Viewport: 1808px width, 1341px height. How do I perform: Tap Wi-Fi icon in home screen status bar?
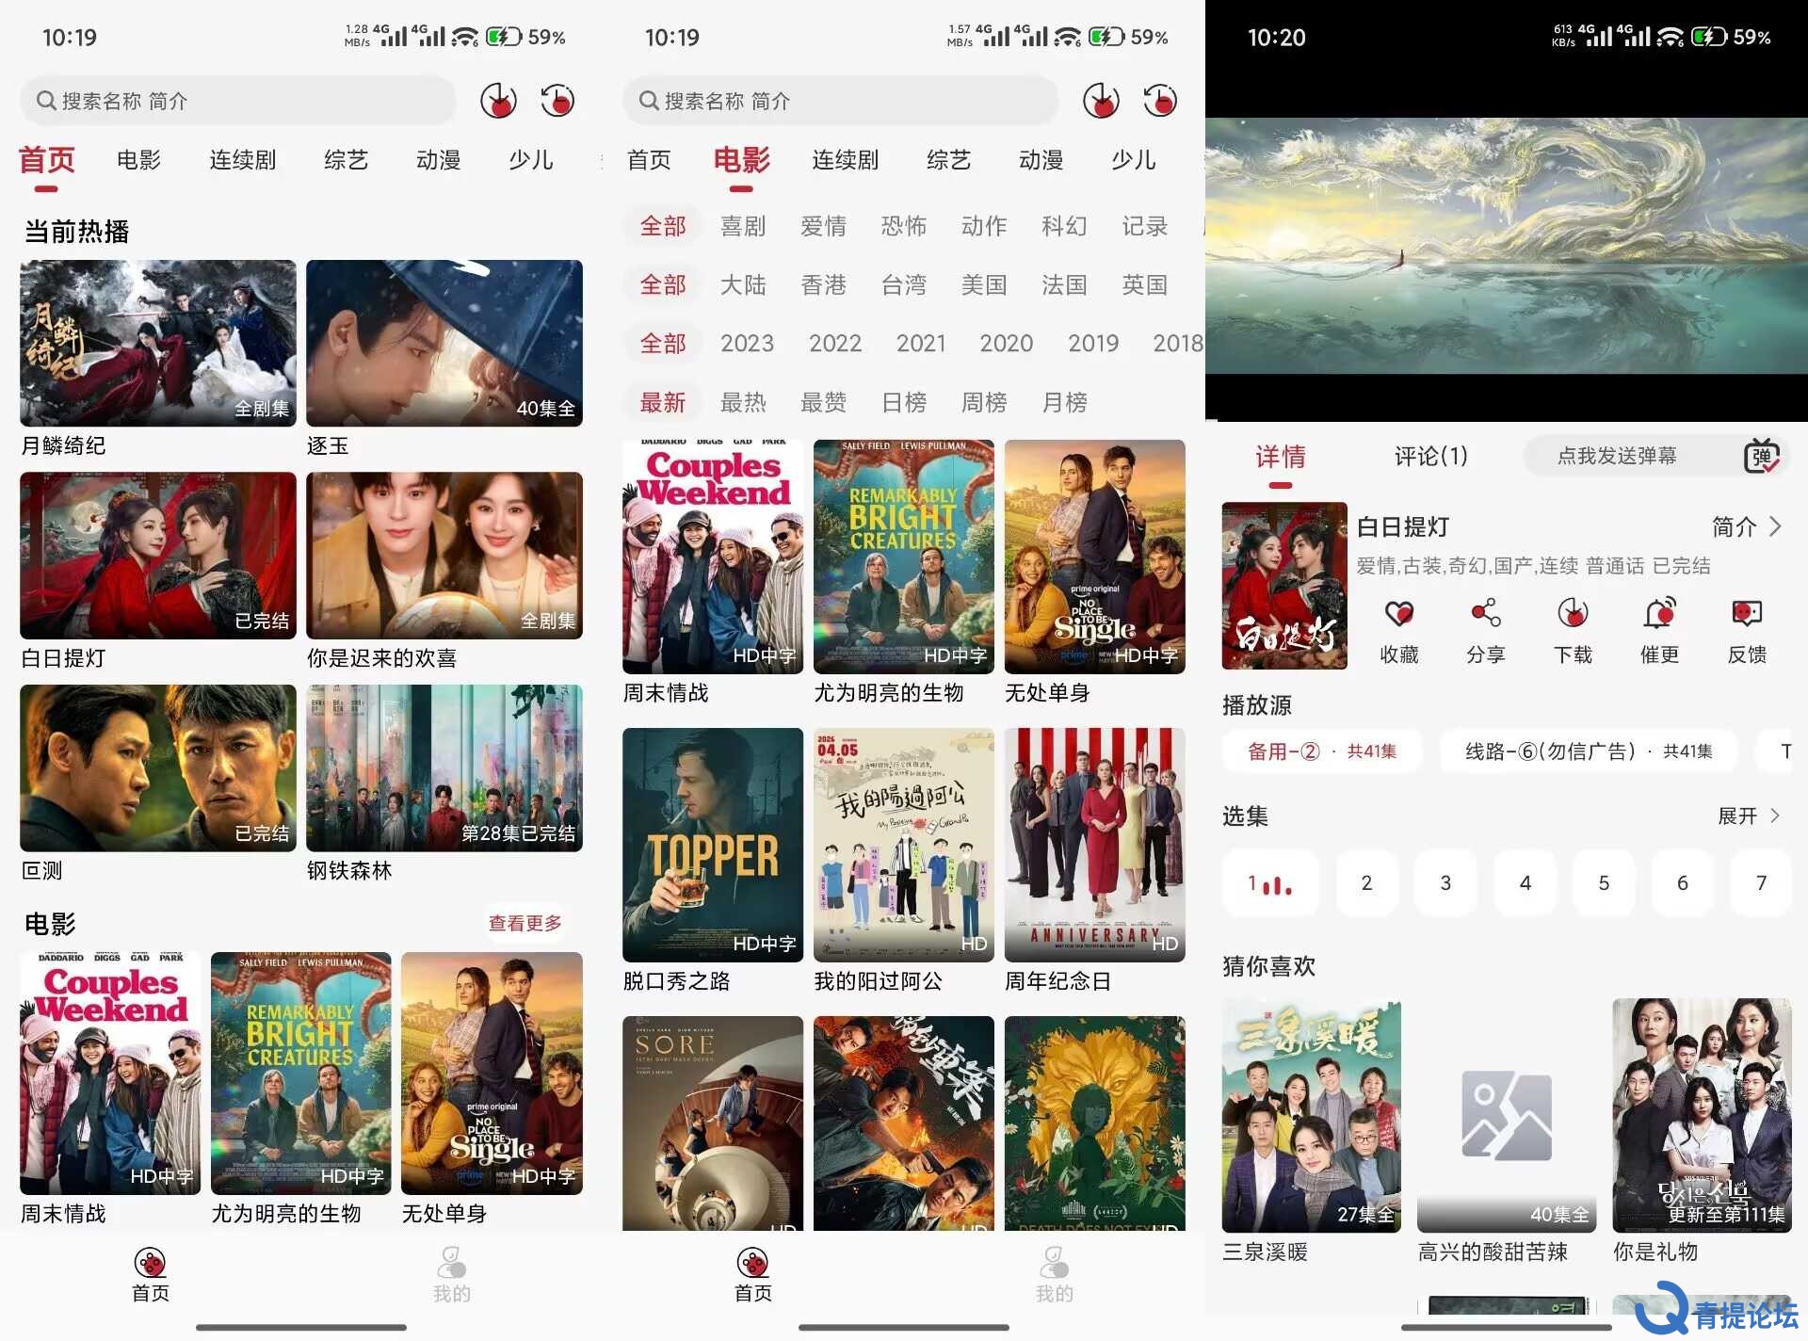464,37
